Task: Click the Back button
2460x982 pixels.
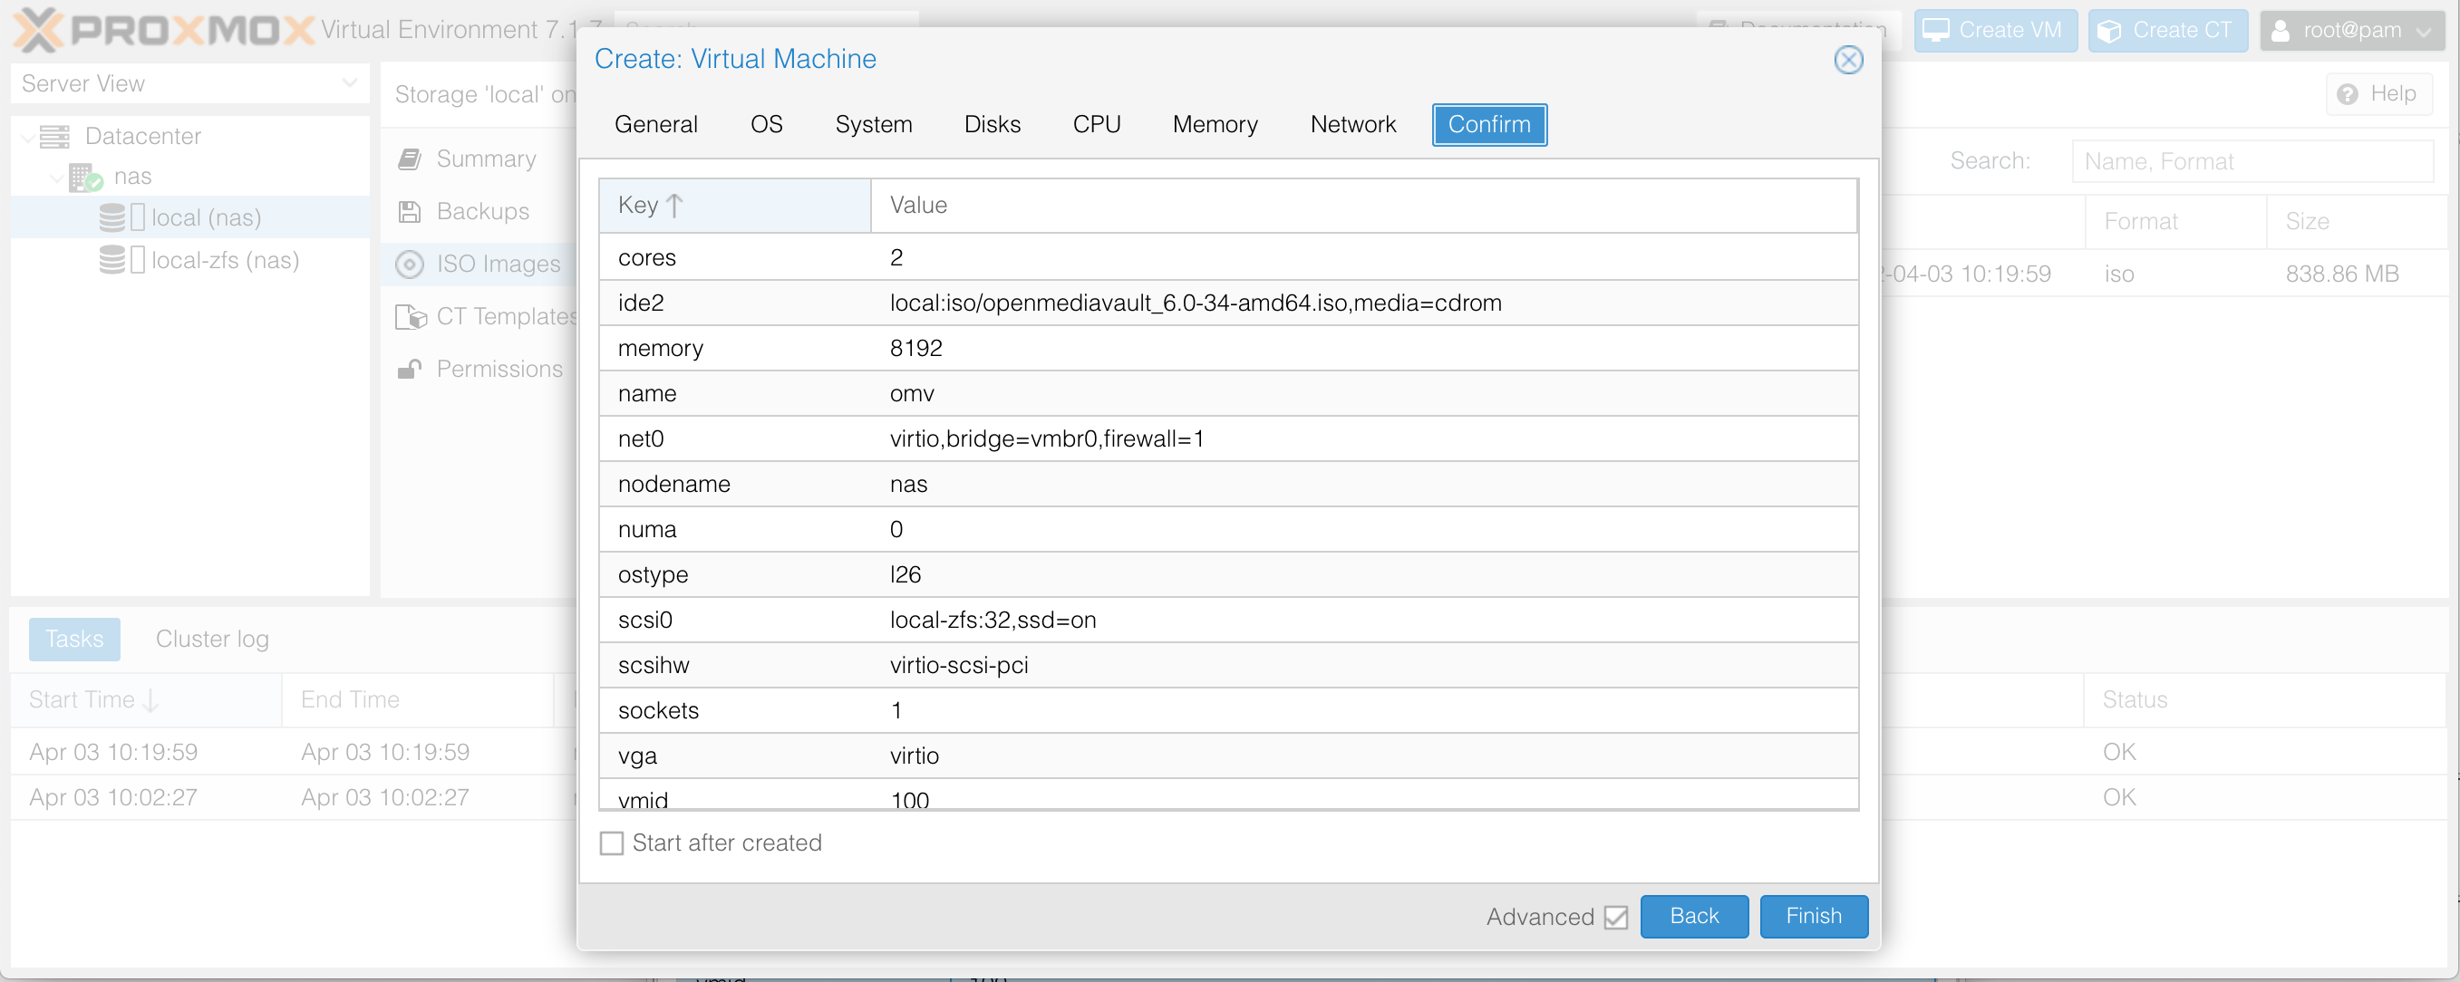Action: pos(1693,916)
